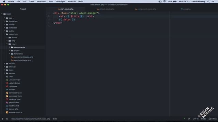Open the Selection menu
The image size is (218, 122).
(x=41, y=1)
